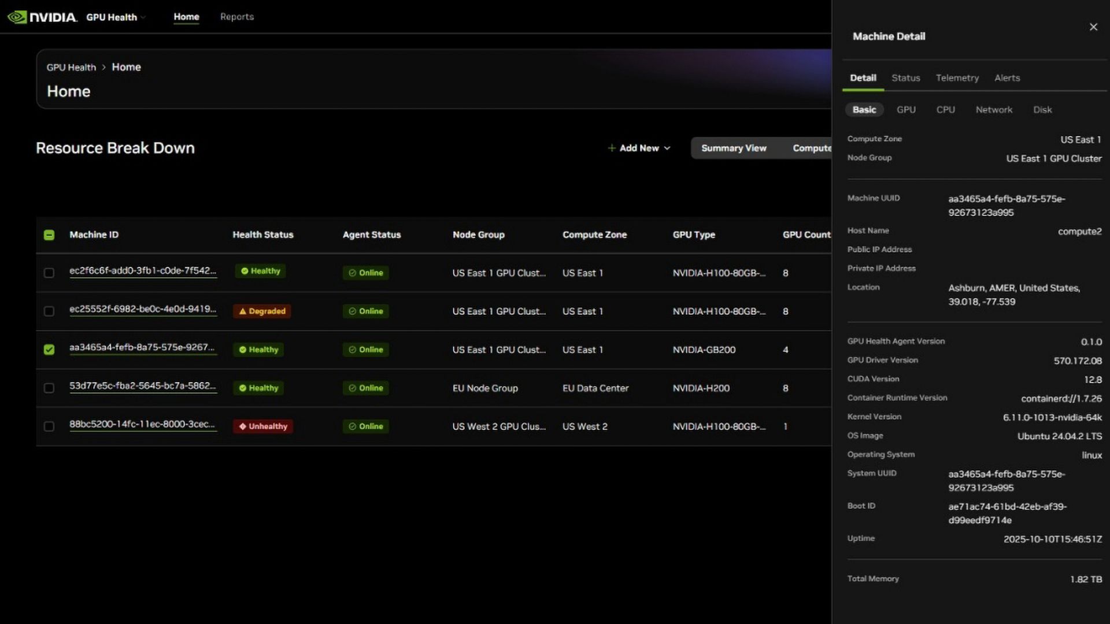Check the checkbox for the Degraded machine
Image resolution: width=1110 pixels, height=624 pixels.
[x=49, y=311]
